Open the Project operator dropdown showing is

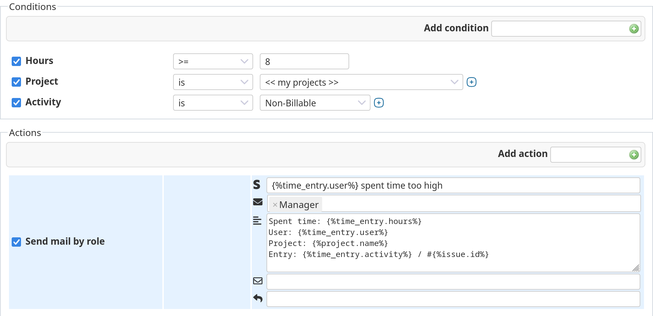pos(213,82)
